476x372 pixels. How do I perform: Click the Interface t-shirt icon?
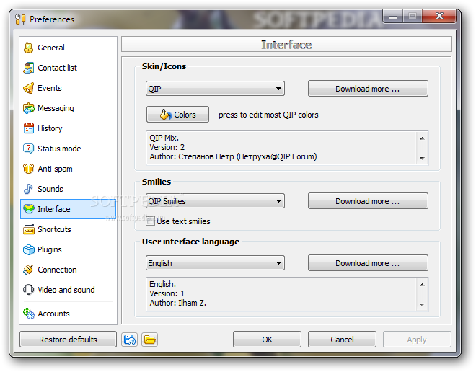click(29, 209)
